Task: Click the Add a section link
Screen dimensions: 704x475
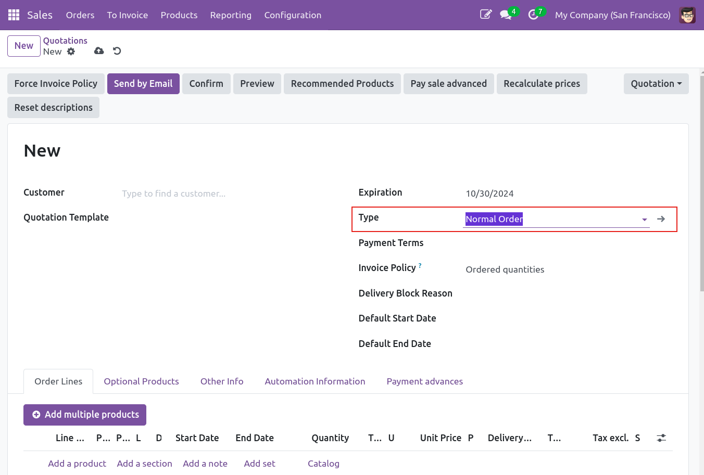Action: click(144, 464)
